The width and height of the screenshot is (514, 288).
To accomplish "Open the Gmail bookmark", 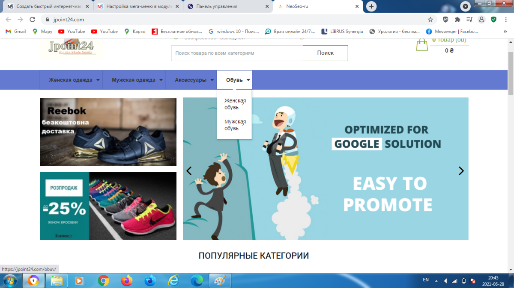I will point(15,31).
